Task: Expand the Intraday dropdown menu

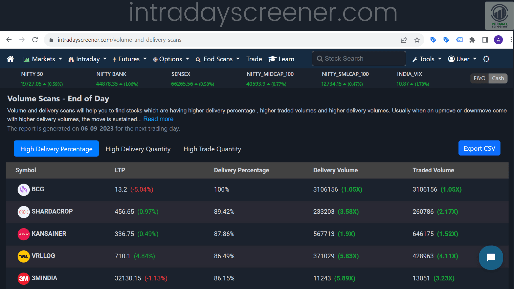Action: [88, 59]
